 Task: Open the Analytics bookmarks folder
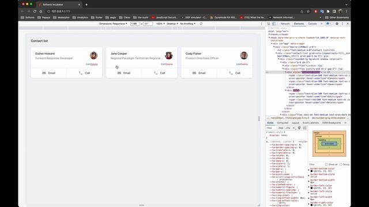point(80,17)
